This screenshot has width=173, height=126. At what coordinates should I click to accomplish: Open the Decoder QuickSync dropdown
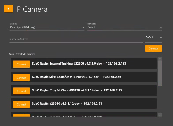pyautogui.click(x=46, y=27)
